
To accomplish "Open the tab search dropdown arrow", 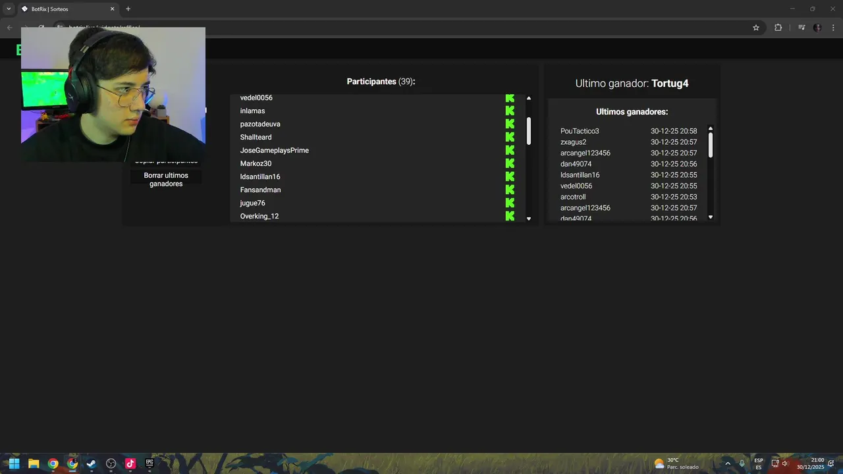I will [9, 9].
